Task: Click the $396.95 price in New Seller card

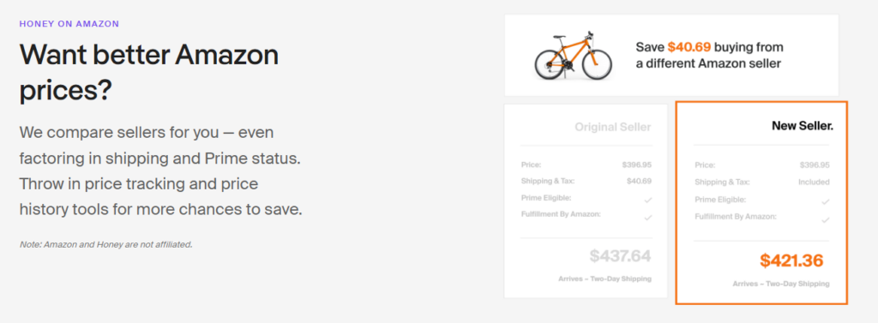Action: pos(815,165)
